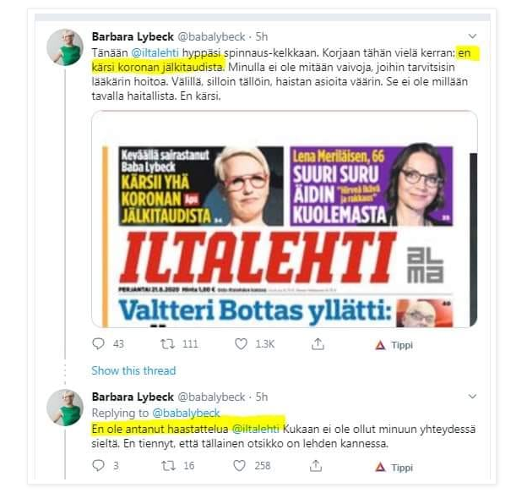Open the @iltalehti mention in first tweet

[155, 52]
